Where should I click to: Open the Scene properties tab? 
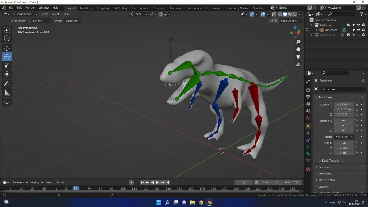pos(308,111)
